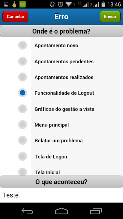Click the red Cancelar button
Viewport: 123px width, 219px height.
click(x=15, y=17)
